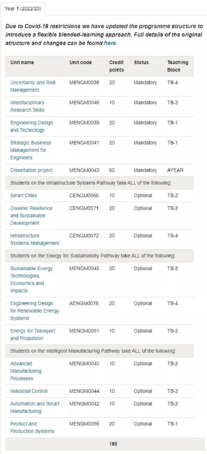This screenshot has width=207, height=454.
Task: Open Interdisciplinary Research Skills unit
Action: tap(27, 106)
